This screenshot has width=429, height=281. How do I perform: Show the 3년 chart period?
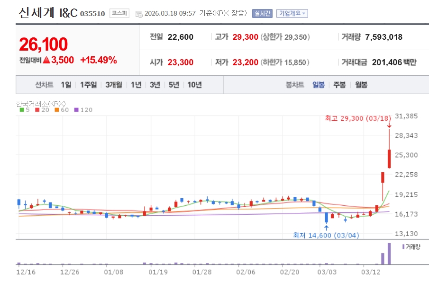point(155,85)
